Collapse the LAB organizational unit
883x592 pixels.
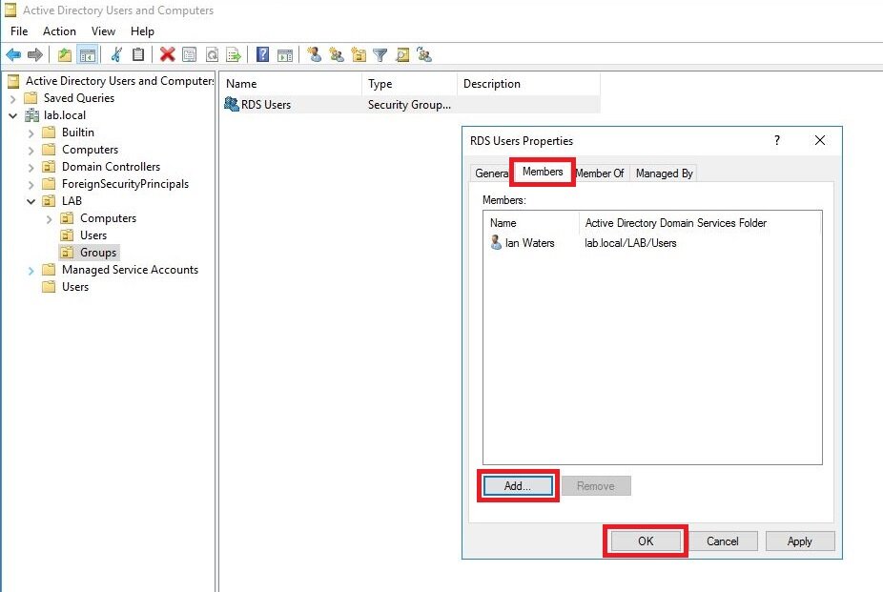pos(31,201)
